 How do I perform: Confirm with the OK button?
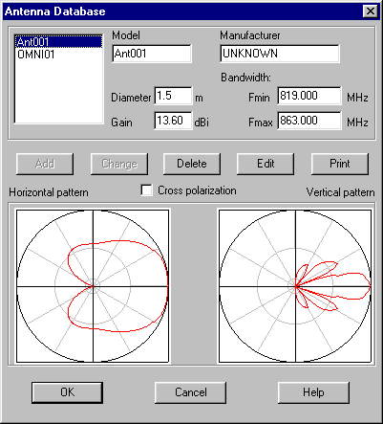(x=67, y=392)
